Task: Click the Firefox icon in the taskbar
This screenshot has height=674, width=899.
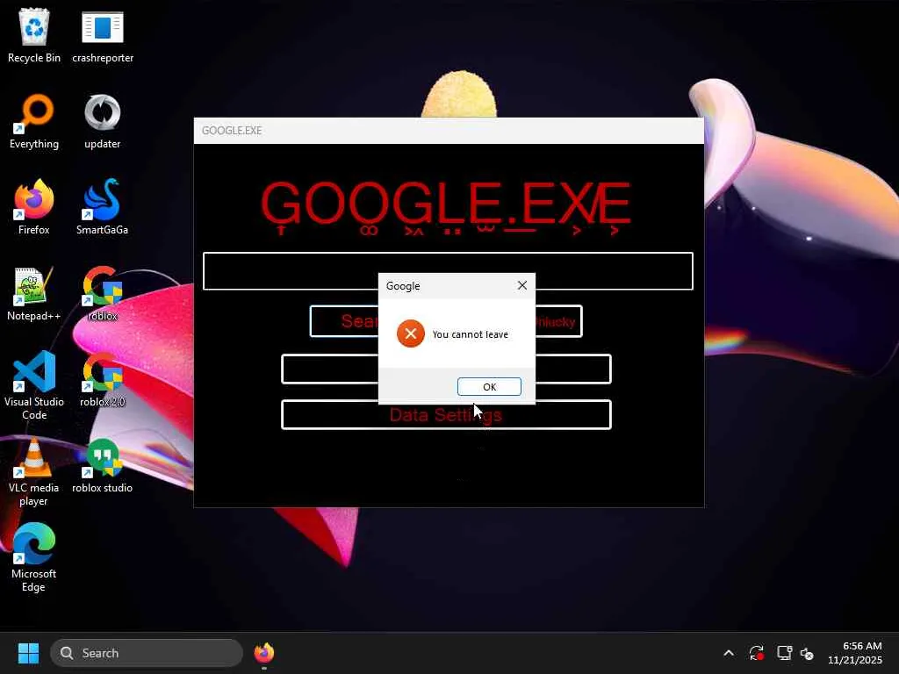Action: pyautogui.click(x=263, y=653)
